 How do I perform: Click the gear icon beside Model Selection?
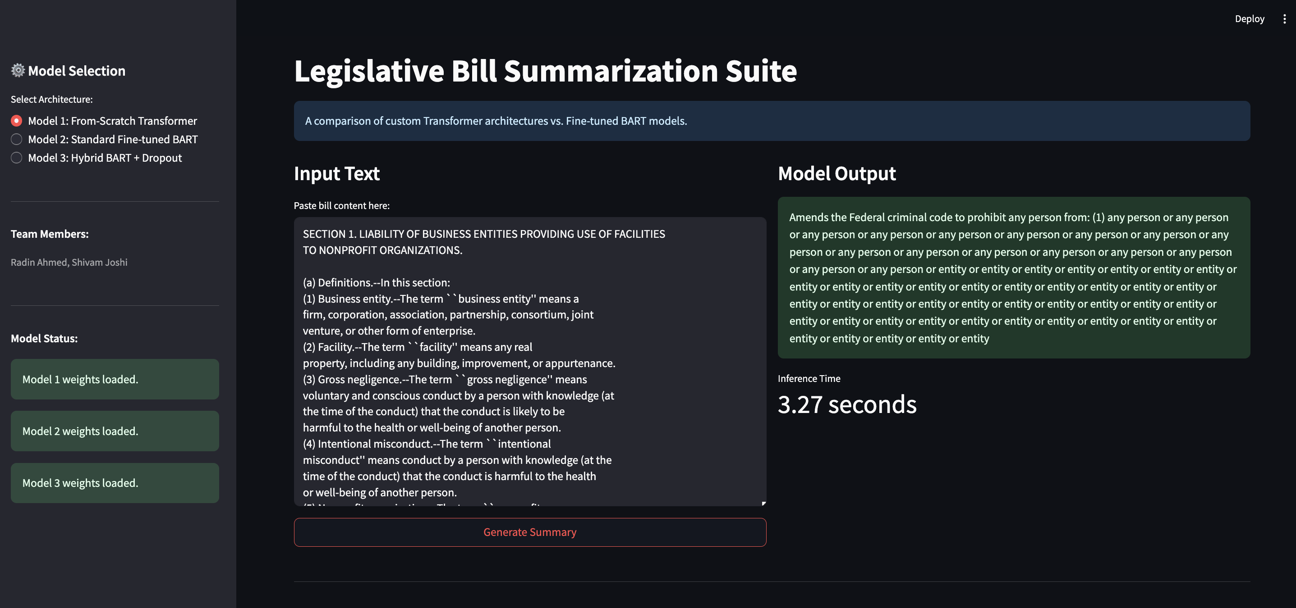click(18, 70)
